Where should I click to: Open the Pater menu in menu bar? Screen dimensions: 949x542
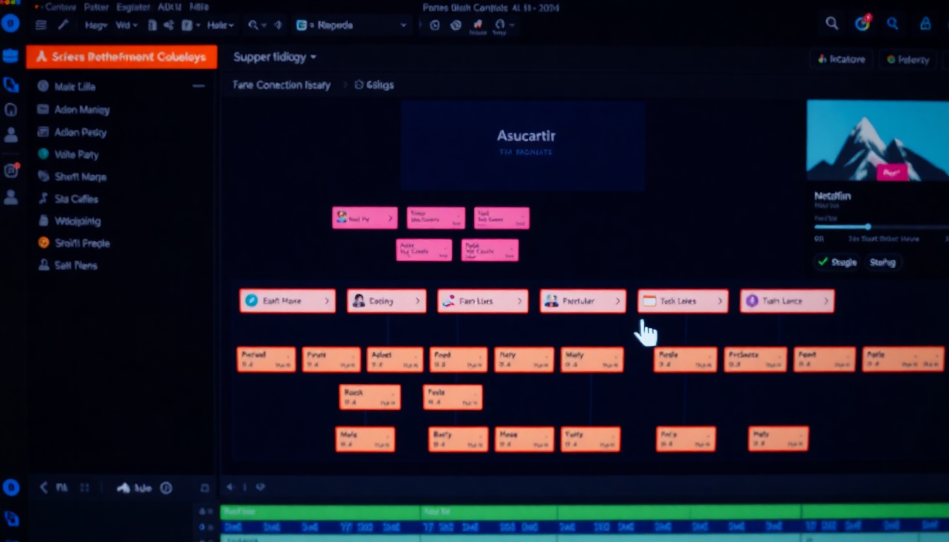coord(97,7)
